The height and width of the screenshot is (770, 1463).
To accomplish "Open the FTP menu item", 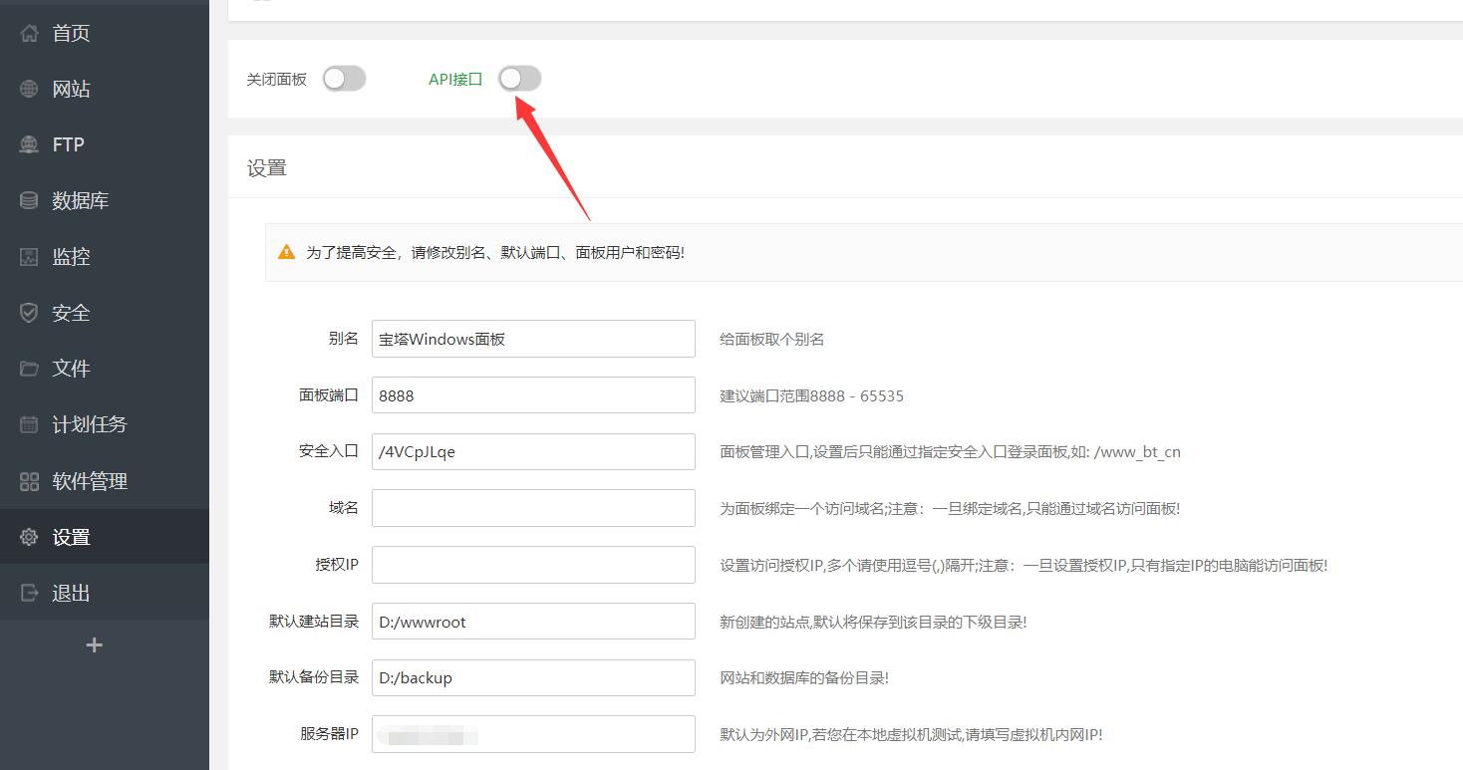I will tap(105, 144).
